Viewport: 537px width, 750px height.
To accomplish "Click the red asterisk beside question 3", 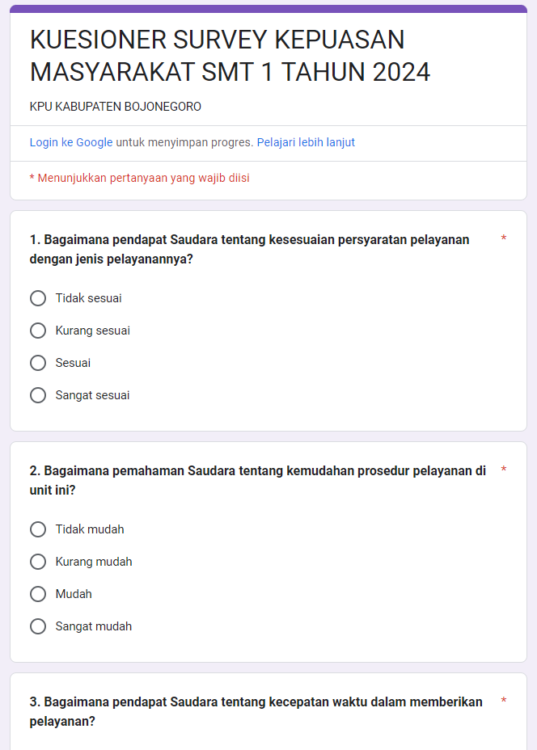I will pyautogui.click(x=504, y=702).
